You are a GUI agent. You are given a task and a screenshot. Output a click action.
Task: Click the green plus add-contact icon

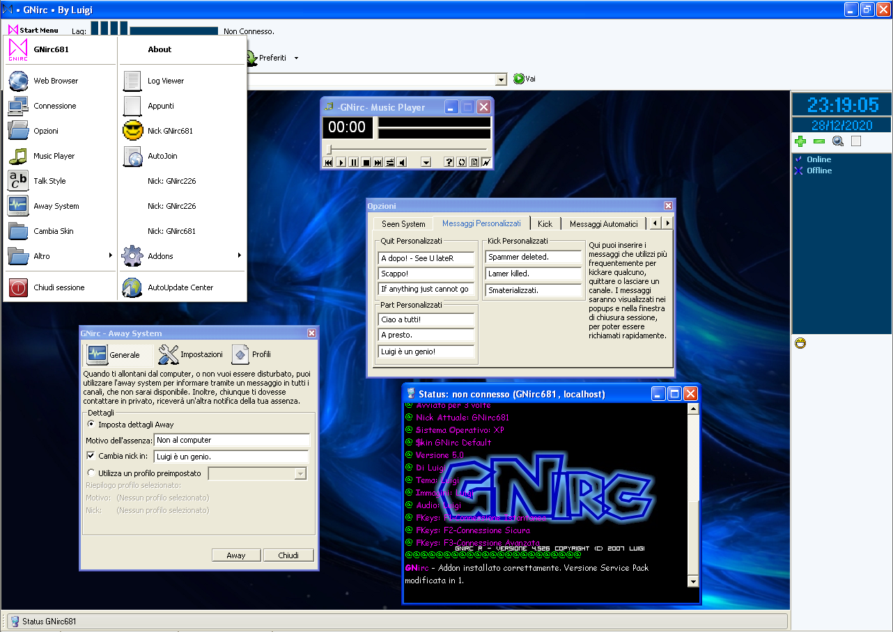pyautogui.click(x=800, y=141)
